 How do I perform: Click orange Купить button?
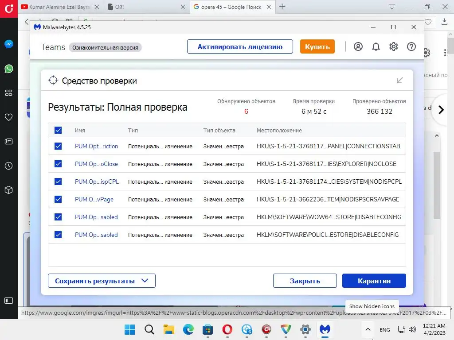[x=317, y=46]
